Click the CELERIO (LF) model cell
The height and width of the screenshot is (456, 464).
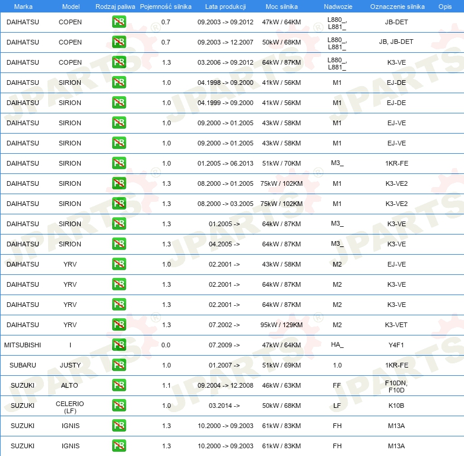tap(70, 407)
